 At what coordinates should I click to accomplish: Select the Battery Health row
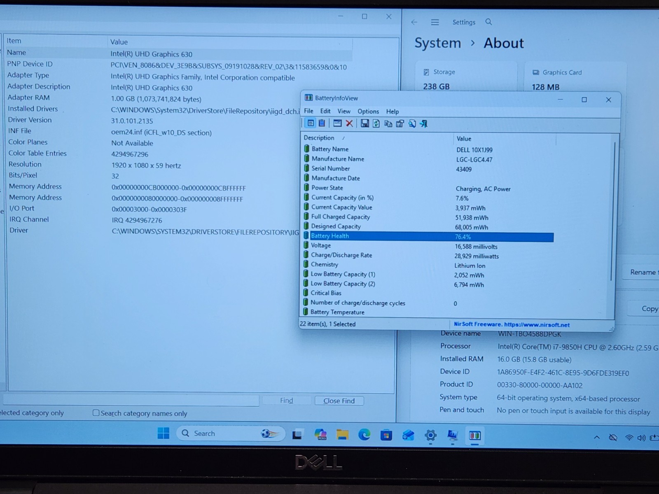428,236
